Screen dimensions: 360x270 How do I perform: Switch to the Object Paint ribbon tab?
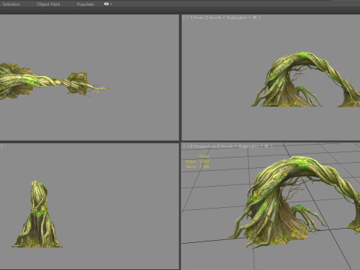[x=48, y=4]
